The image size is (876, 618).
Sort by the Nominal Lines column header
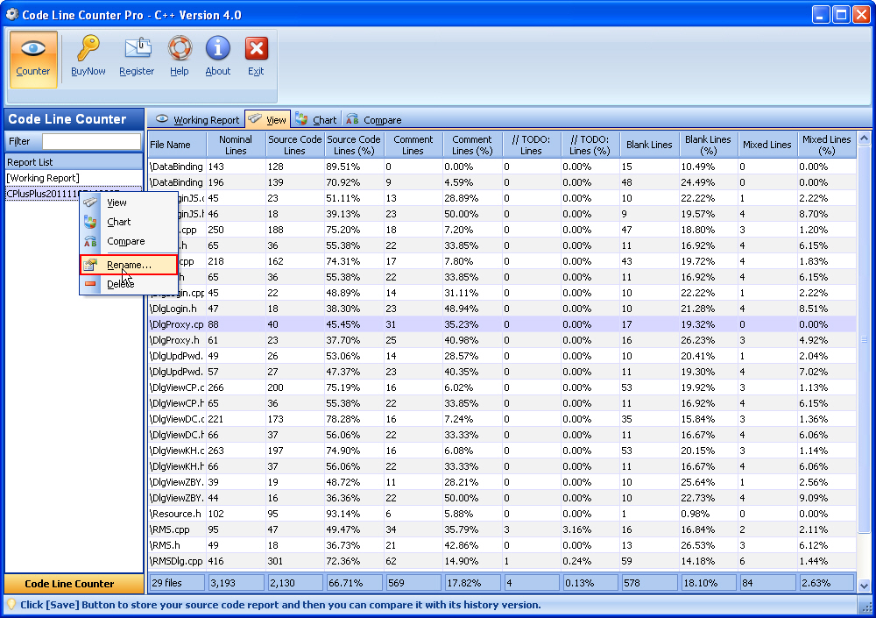235,145
